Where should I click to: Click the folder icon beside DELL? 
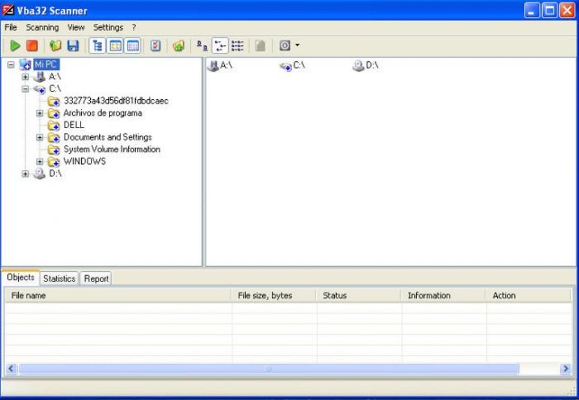(x=54, y=125)
